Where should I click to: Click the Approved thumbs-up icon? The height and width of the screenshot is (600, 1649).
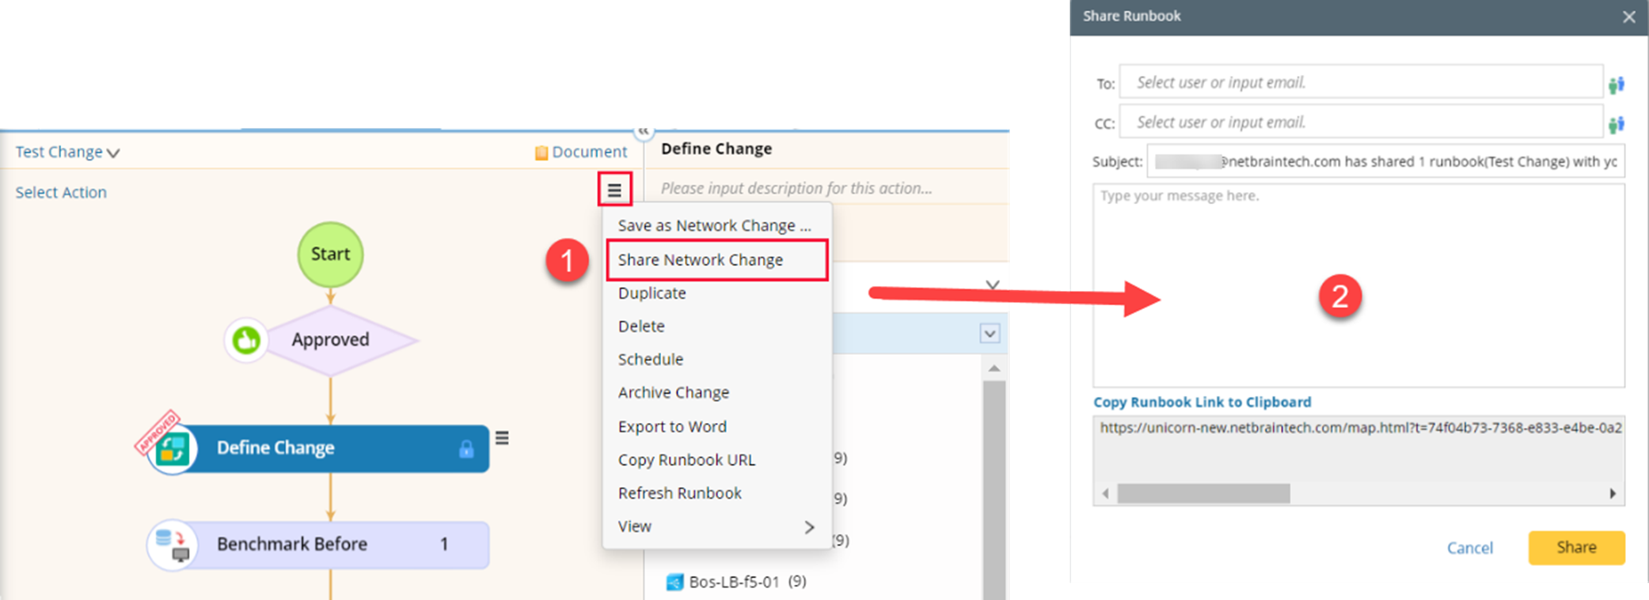[246, 341]
